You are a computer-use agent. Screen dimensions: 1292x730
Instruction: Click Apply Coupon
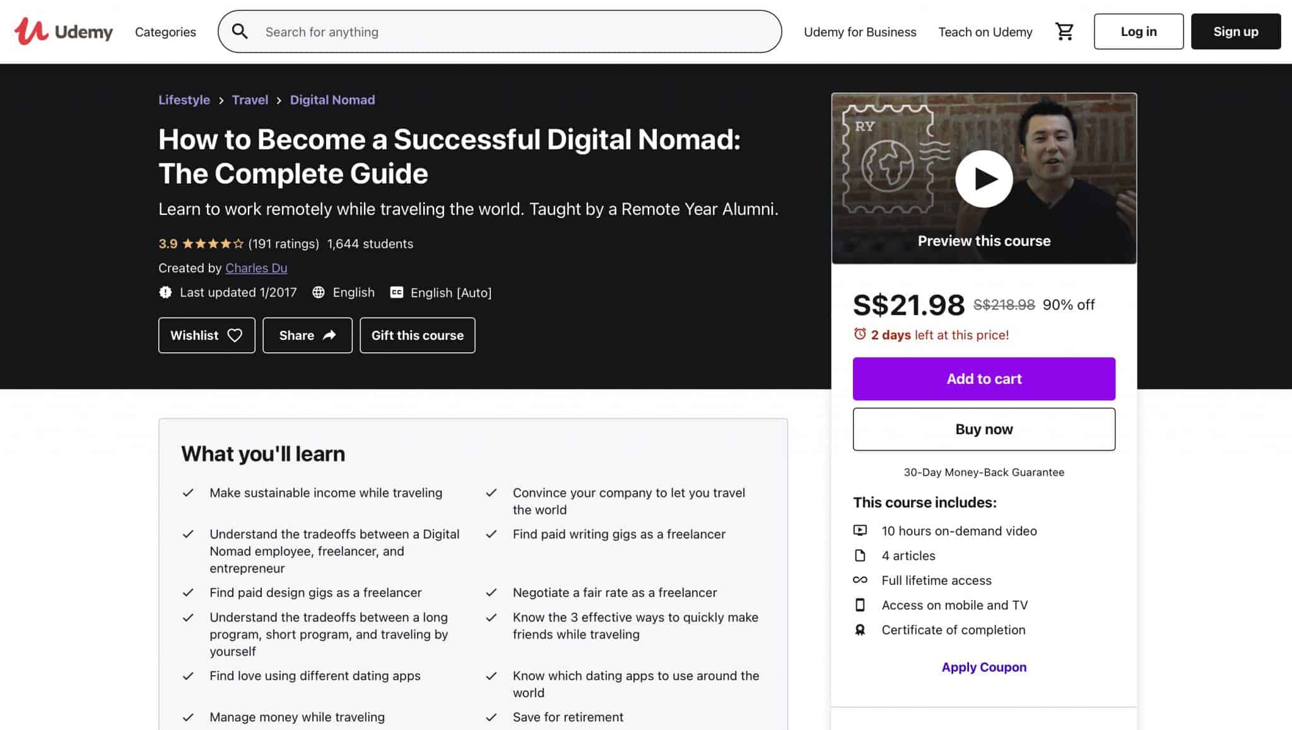pos(984,667)
